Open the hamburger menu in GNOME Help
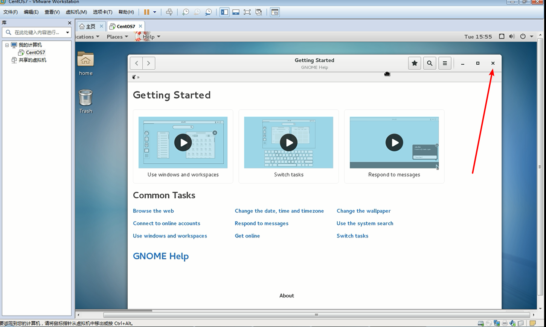Viewport: 546px width, 327px height. 445,63
